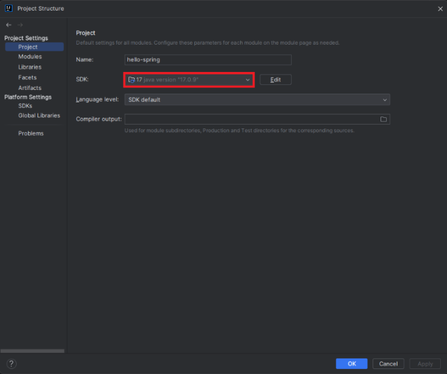Click the Edit SDK button

click(276, 80)
